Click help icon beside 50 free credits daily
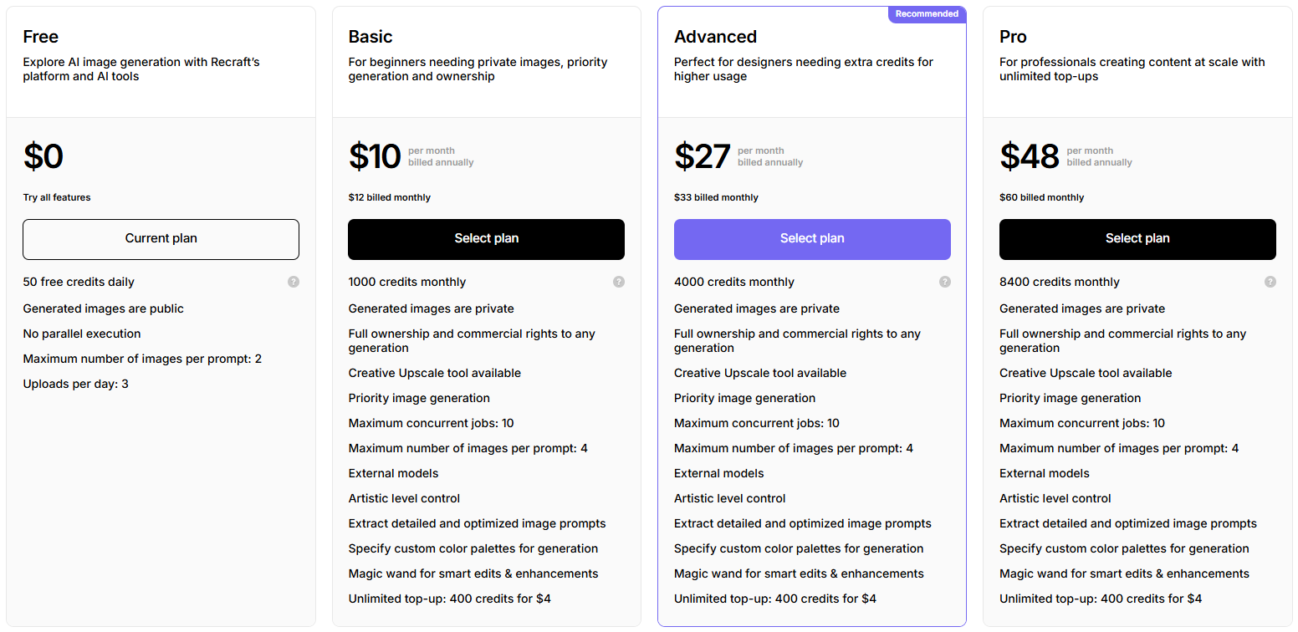Screen dimensions: 1298x632 click(x=294, y=282)
